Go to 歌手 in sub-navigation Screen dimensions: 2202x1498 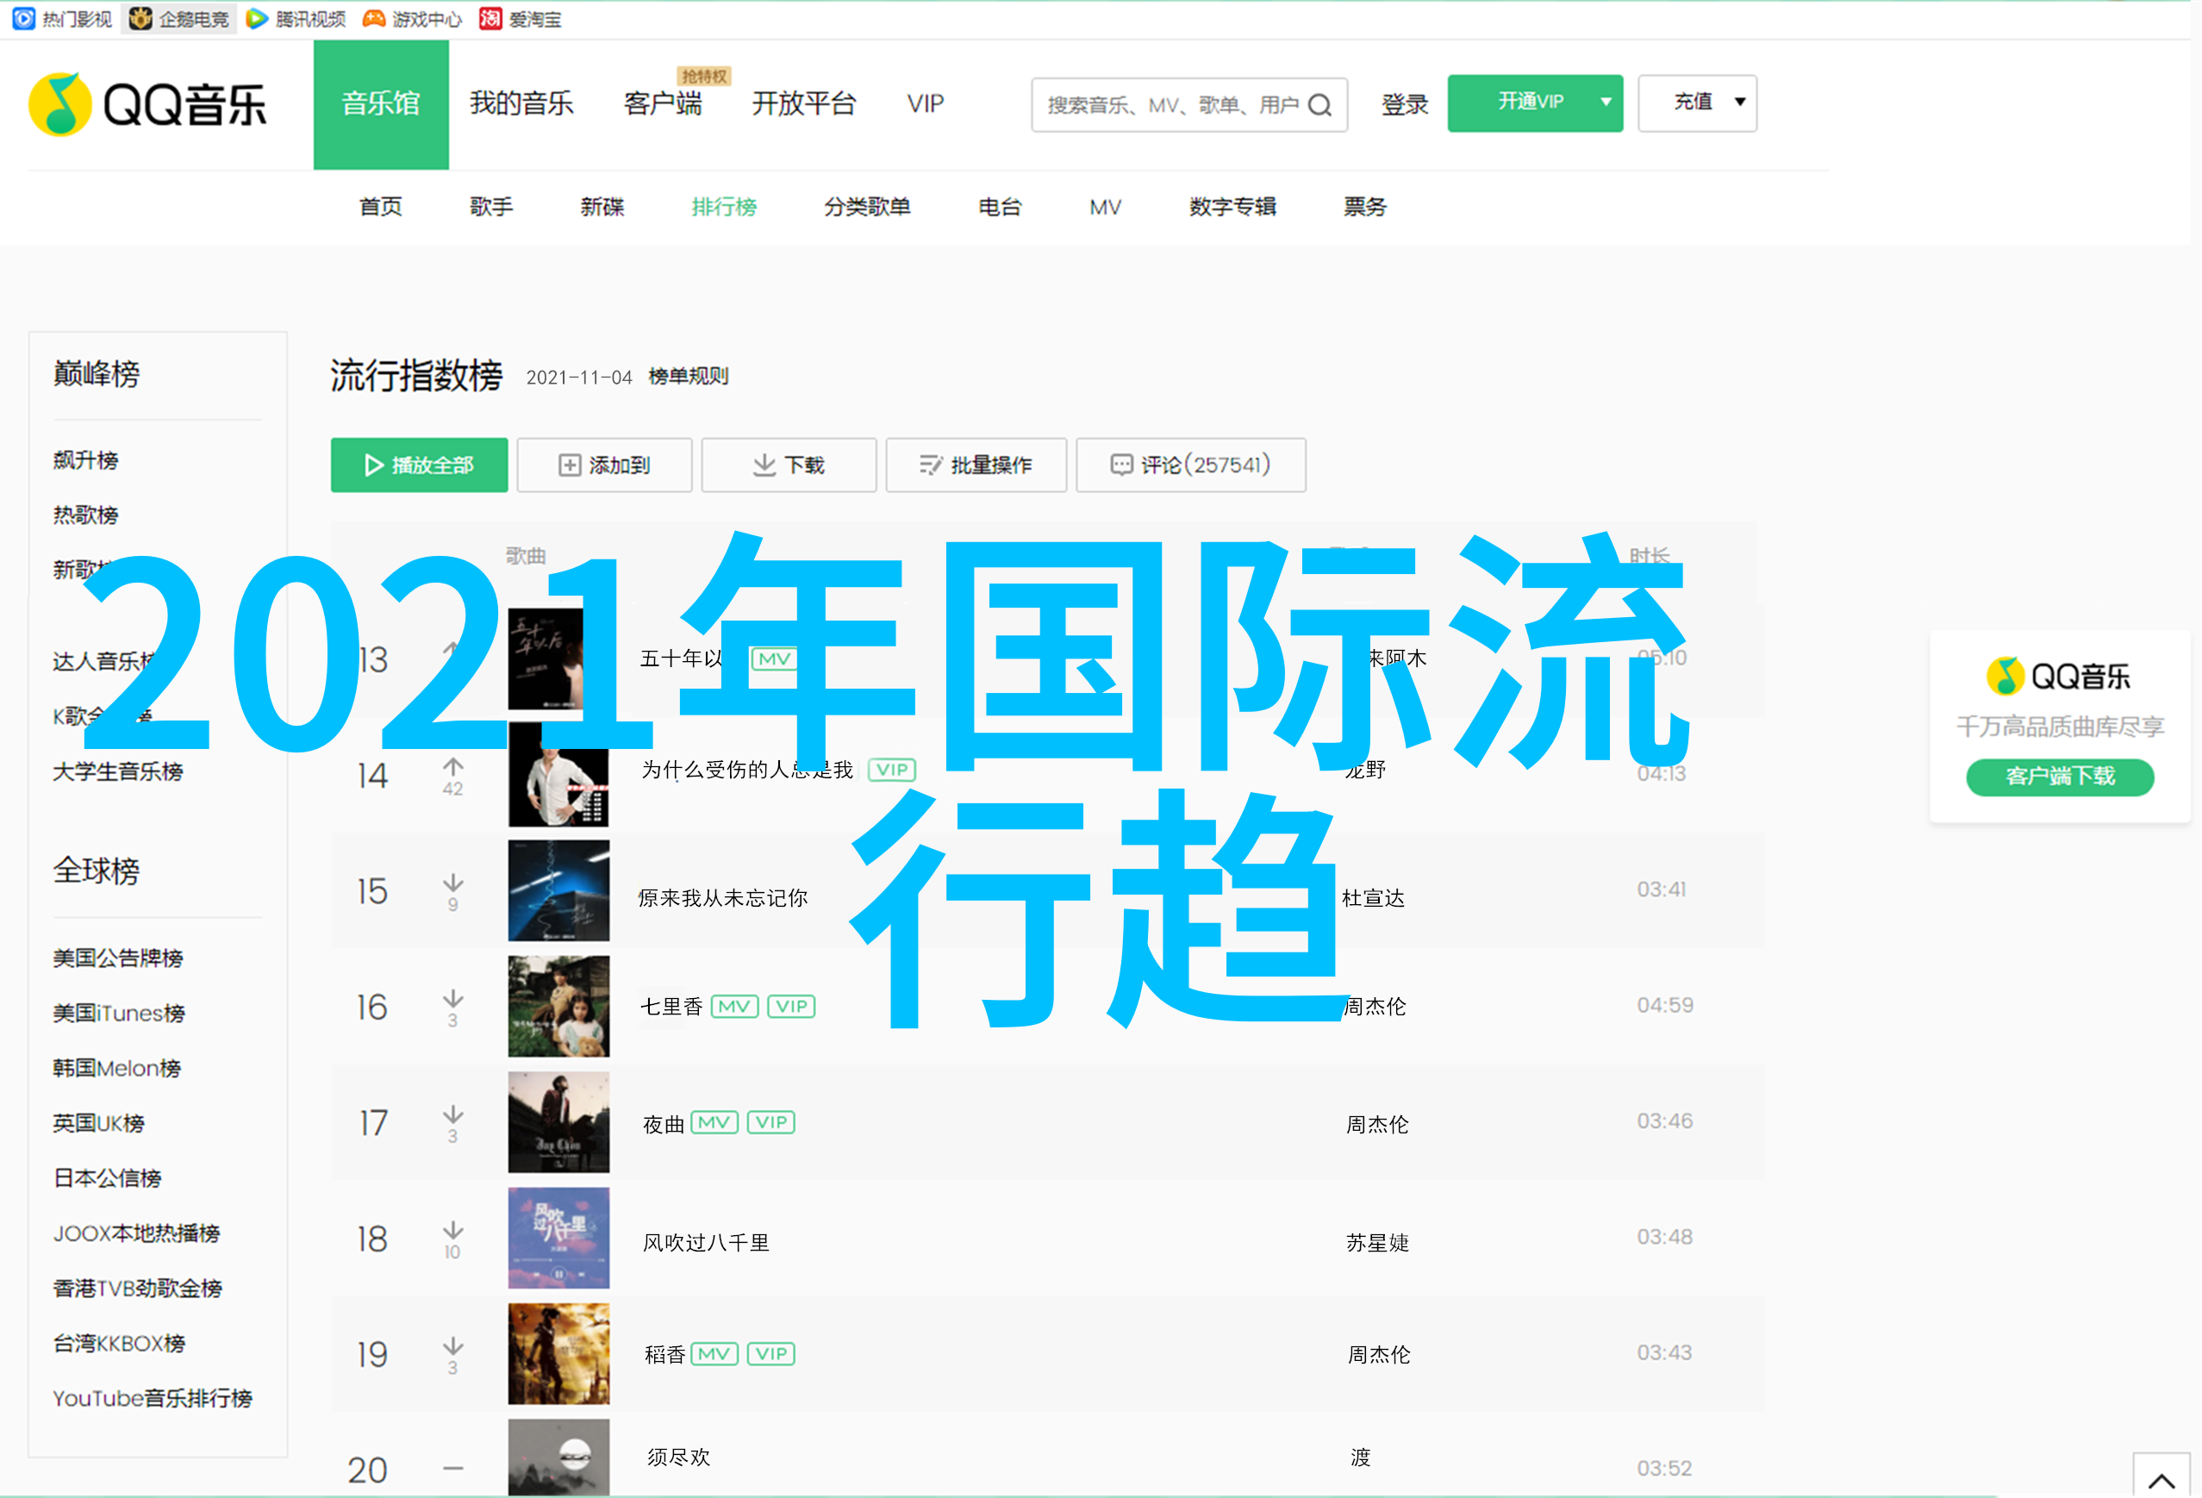point(492,207)
